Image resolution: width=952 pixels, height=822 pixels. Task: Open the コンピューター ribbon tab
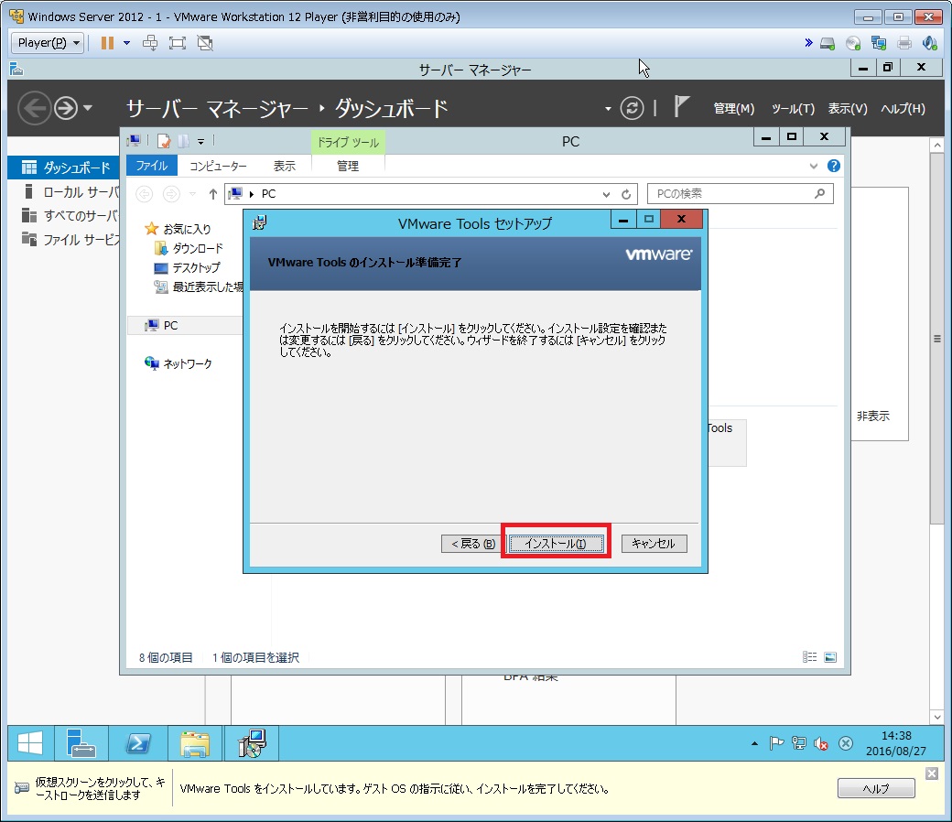point(218,166)
